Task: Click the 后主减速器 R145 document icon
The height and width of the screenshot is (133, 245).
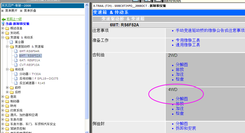Action: click(x=16, y=83)
